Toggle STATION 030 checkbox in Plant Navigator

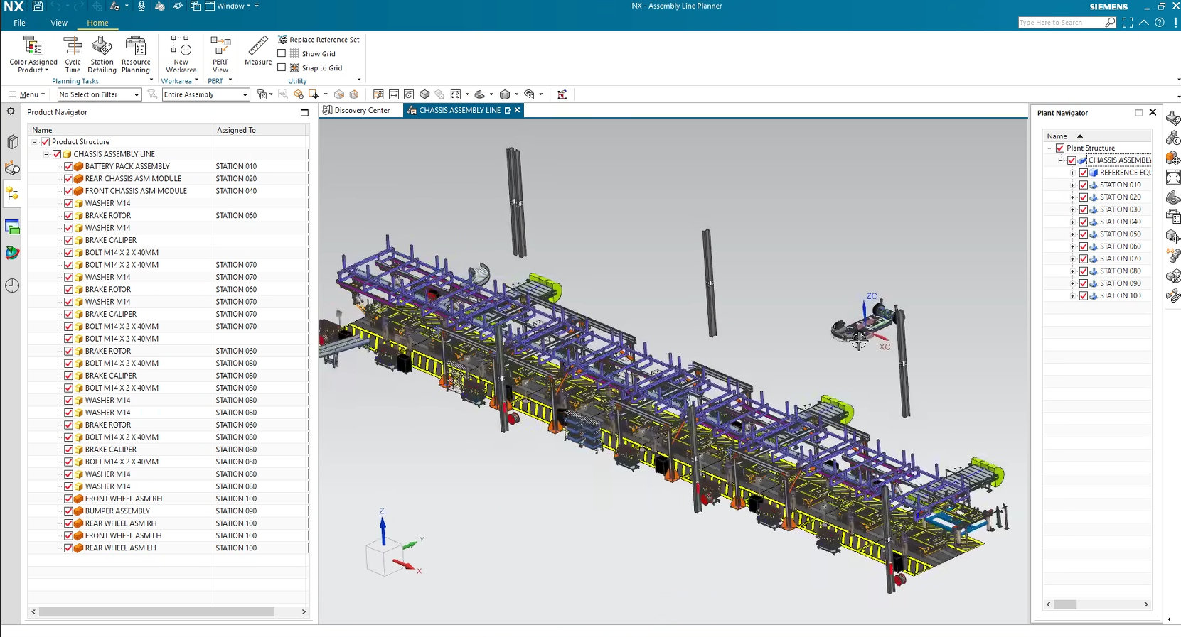click(1084, 209)
